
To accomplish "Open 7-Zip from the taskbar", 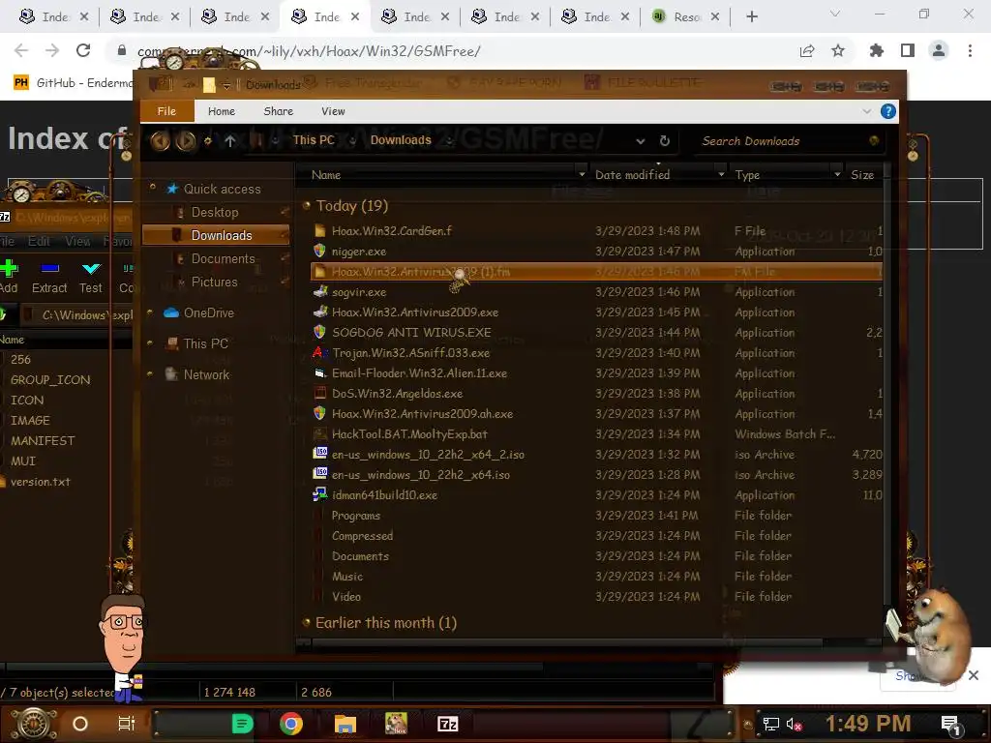I will pos(447,724).
